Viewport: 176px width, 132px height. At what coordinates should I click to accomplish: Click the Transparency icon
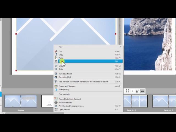pos(56,89)
